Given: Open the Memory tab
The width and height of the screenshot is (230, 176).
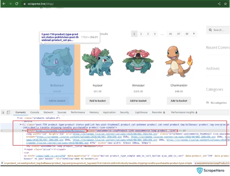Looking at the screenshot, I should tap(94, 112).
